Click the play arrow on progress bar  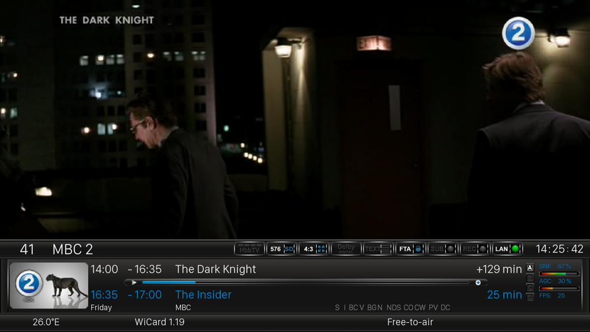coord(134,282)
